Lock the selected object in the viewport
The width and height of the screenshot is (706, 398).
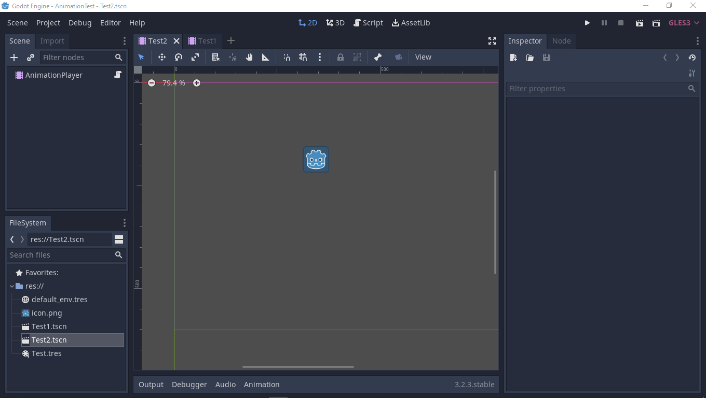[x=341, y=57]
